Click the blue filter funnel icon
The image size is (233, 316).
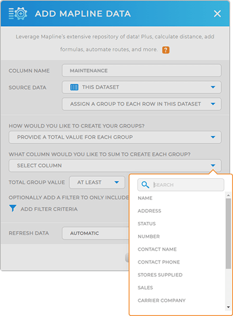tap(13, 208)
